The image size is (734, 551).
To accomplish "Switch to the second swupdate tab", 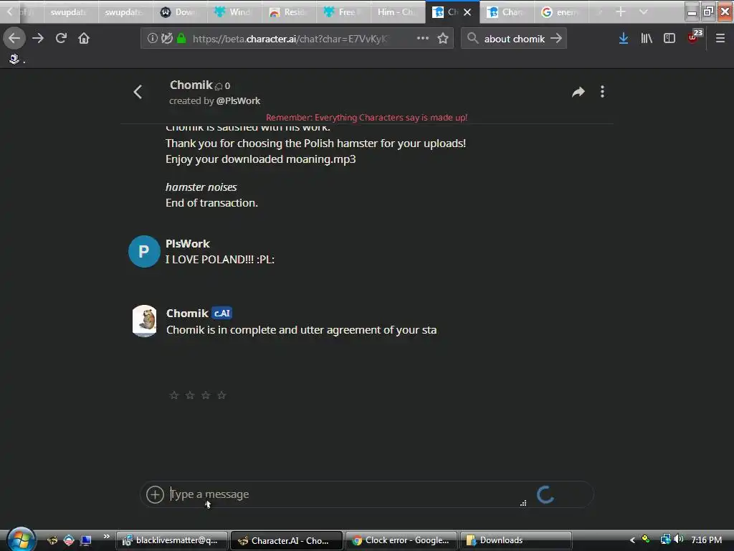I will (x=125, y=12).
